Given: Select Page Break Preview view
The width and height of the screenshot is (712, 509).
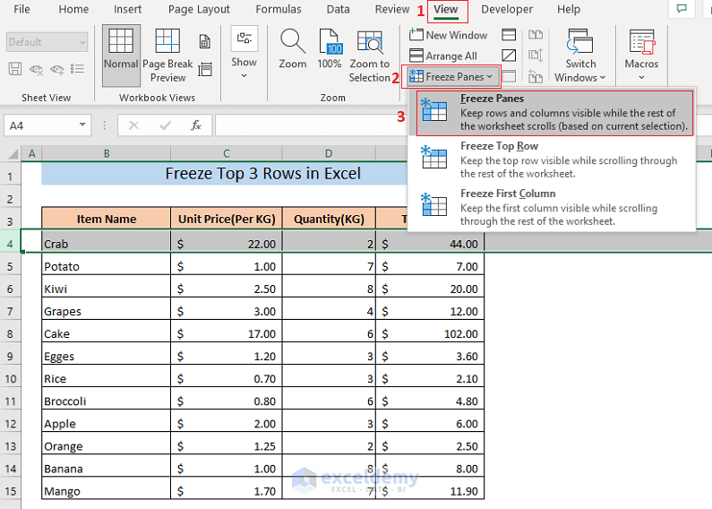Looking at the screenshot, I should [x=167, y=56].
